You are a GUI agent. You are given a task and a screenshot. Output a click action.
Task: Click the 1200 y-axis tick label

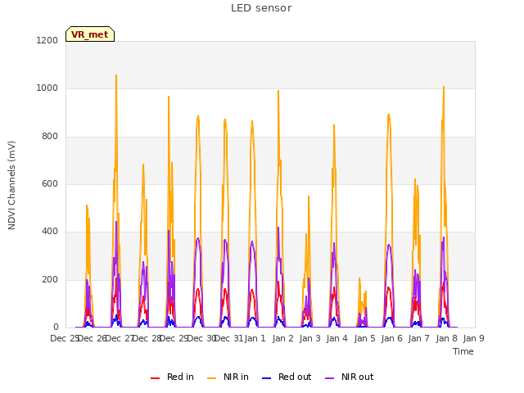click(x=47, y=40)
